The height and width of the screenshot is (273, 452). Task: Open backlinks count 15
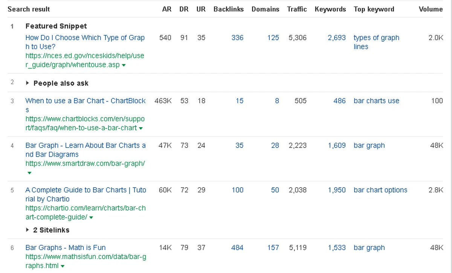click(x=240, y=101)
